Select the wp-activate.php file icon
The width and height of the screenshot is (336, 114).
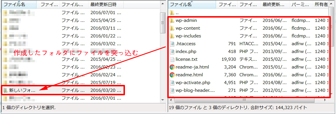[x=172, y=83]
